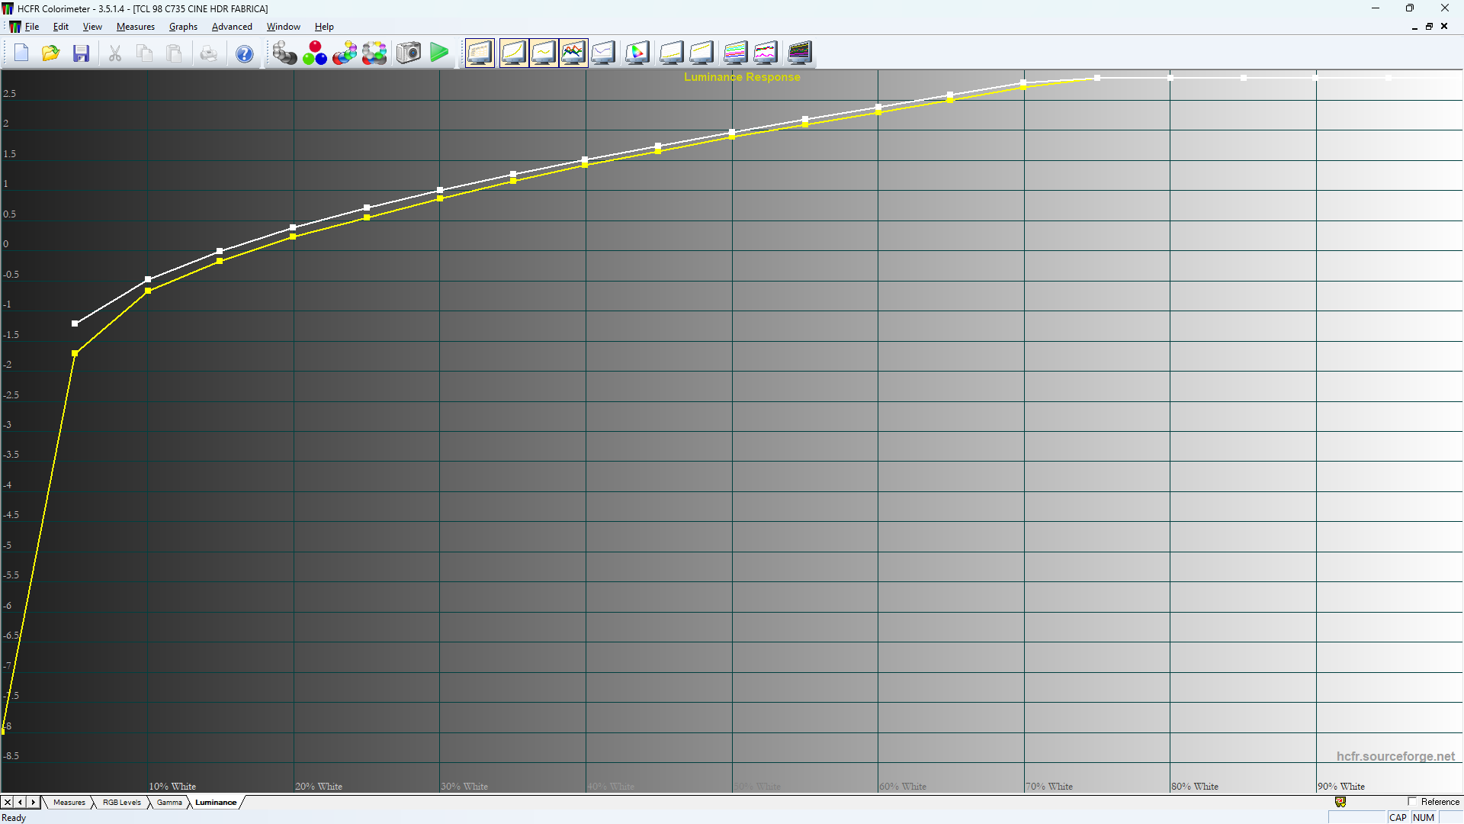Open the File menu
The height and width of the screenshot is (824, 1464).
pos(32,27)
